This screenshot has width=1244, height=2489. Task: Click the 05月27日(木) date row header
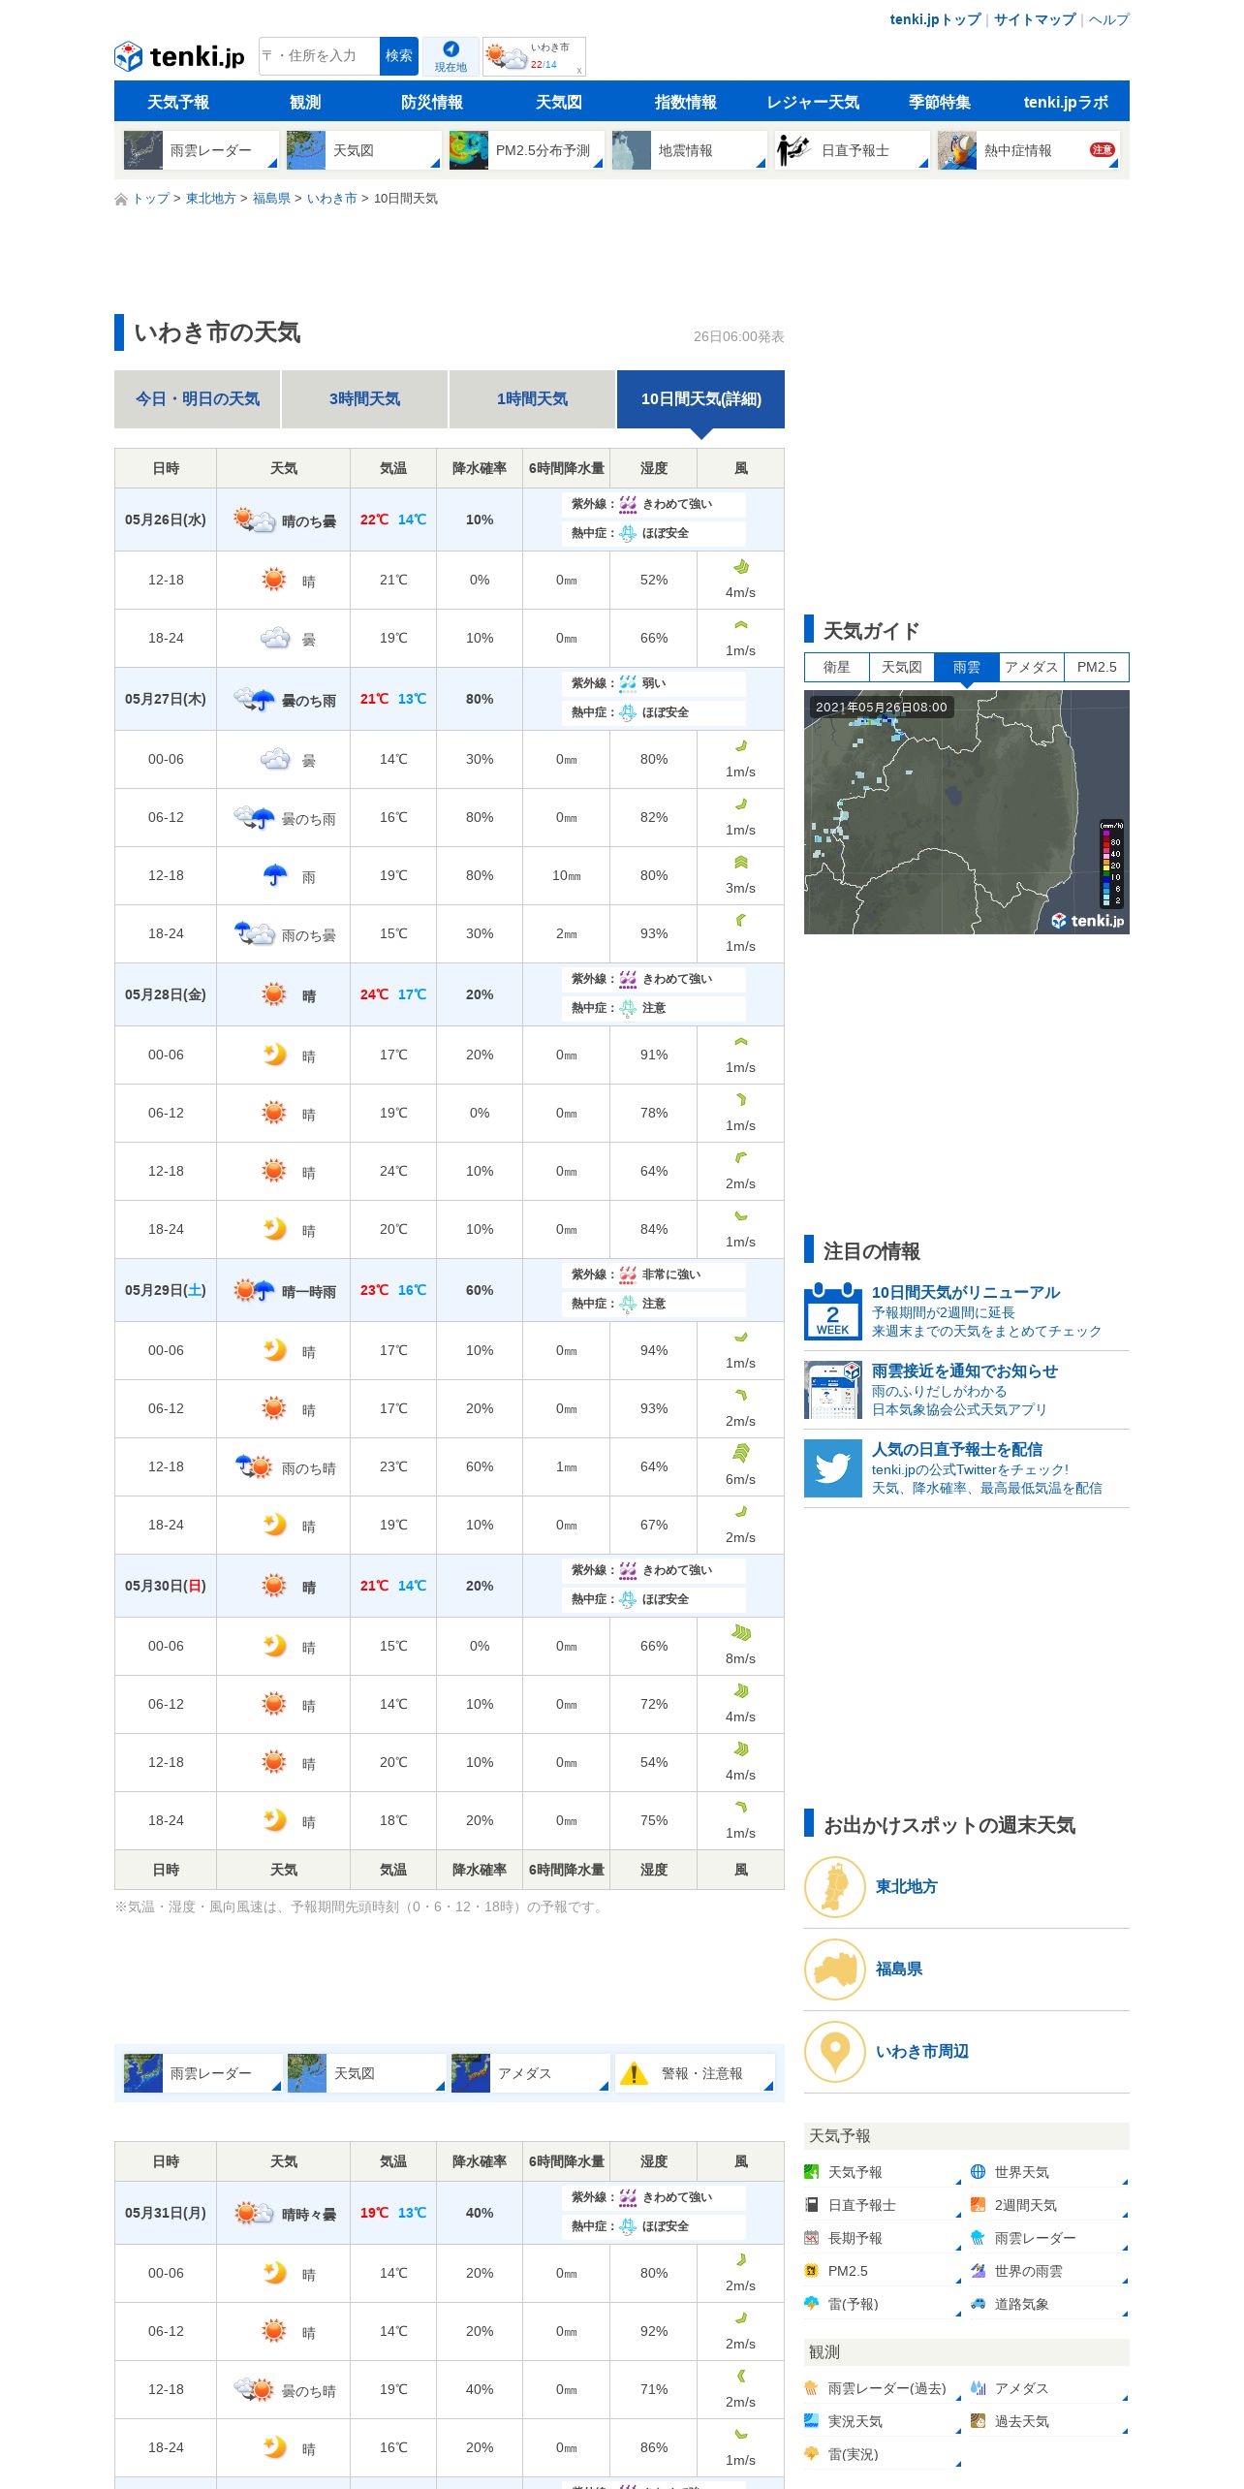(x=166, y=699)
